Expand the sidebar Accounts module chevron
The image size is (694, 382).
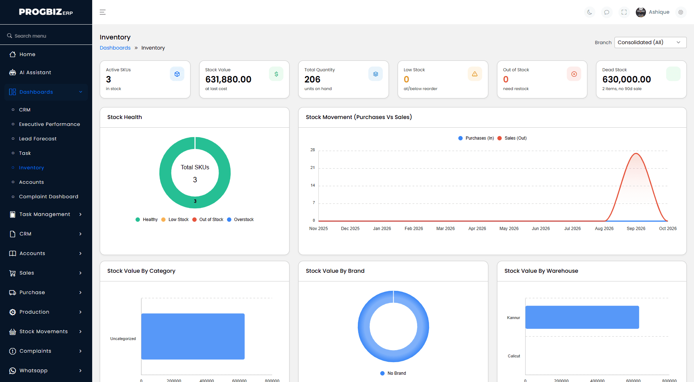(x=80, y=253)
